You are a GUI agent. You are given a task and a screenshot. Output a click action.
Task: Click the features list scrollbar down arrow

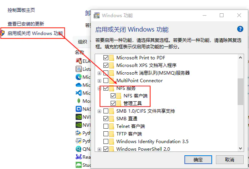point(240,148)
